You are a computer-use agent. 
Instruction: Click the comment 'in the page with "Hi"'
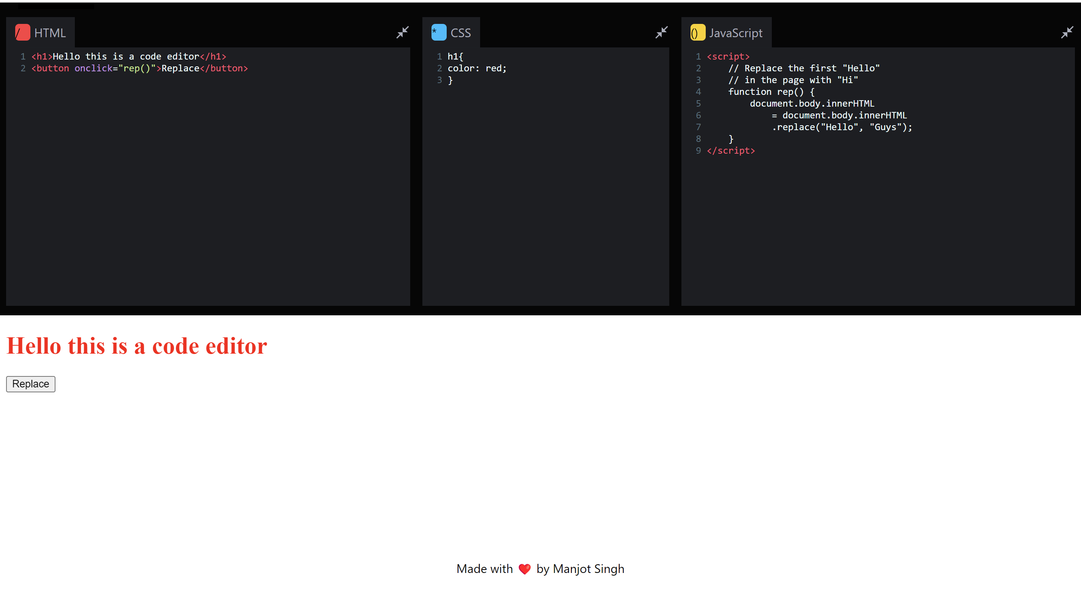[x=793, y=80]
